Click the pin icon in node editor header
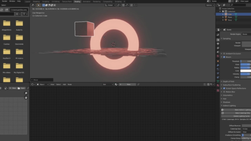Screen dimensions: 251x141 pyautogui.click(x=138, y=85)
